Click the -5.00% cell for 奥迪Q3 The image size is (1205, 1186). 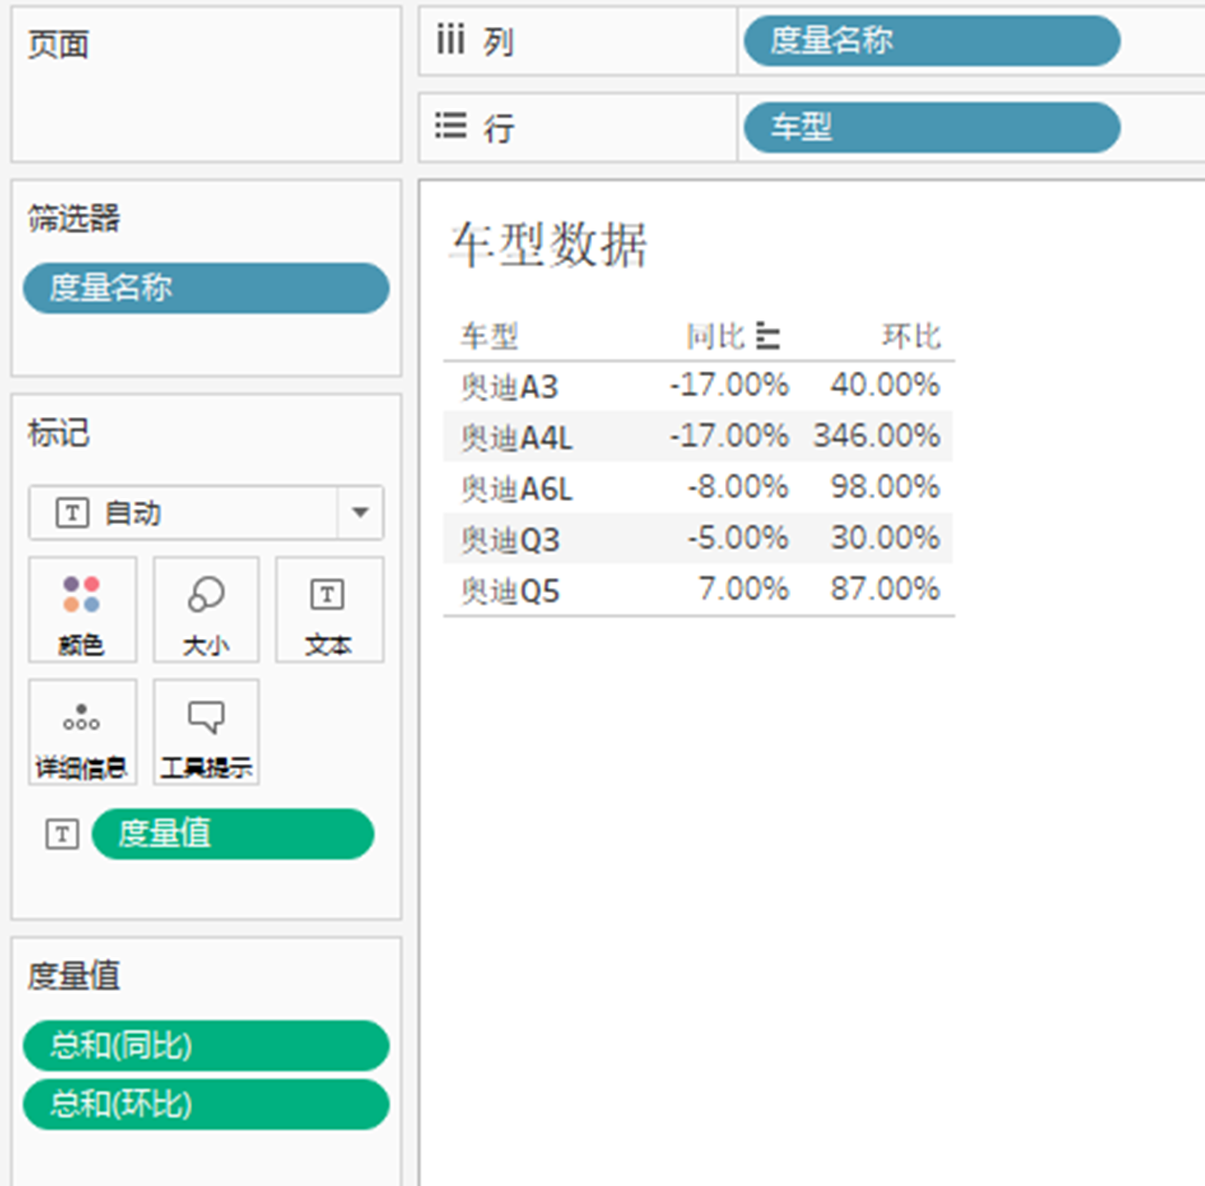tap(738, 538)
